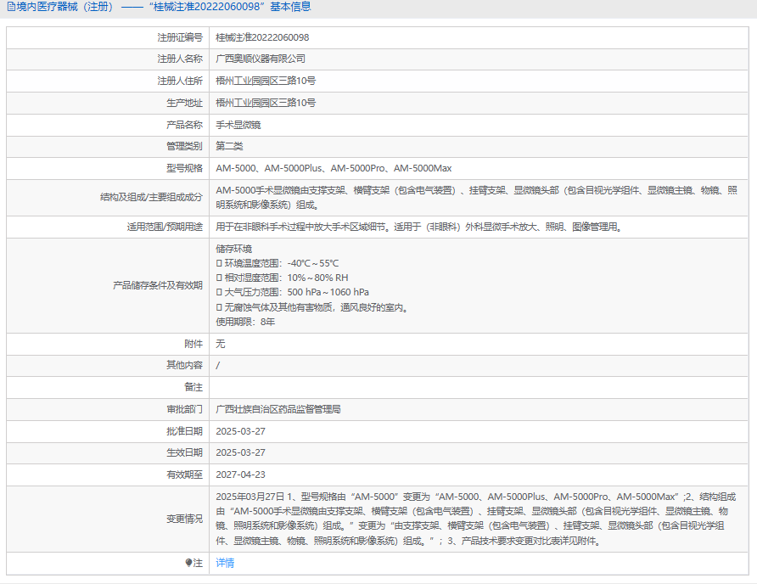Click the 变更情况 row label
The image size is (757, 584).
(x=184, y=519)
